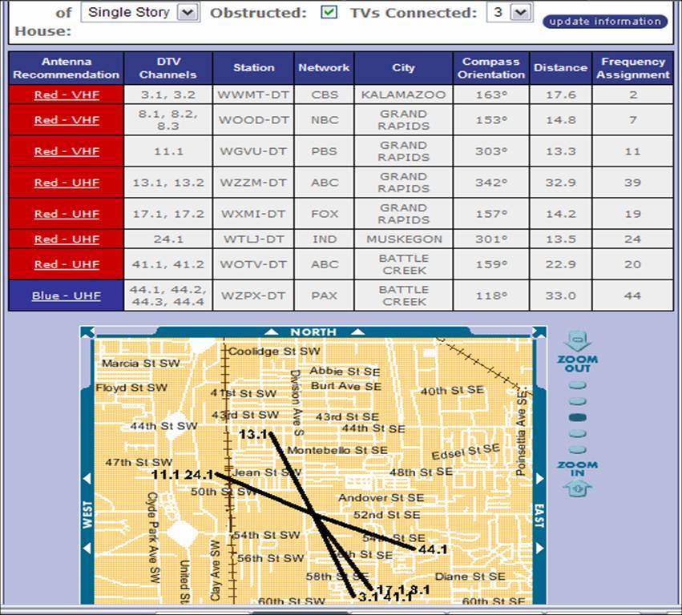Open Red - VHF link for WGVU-DT
The width and height of the screenshot is (682, 615).
tap(67, 151)
